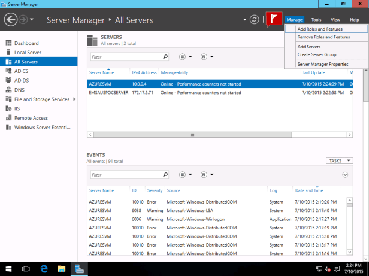This screenshot has width=369, height=276.
Task: Select Local Server in sidebar
Action: tap(28, 52)
